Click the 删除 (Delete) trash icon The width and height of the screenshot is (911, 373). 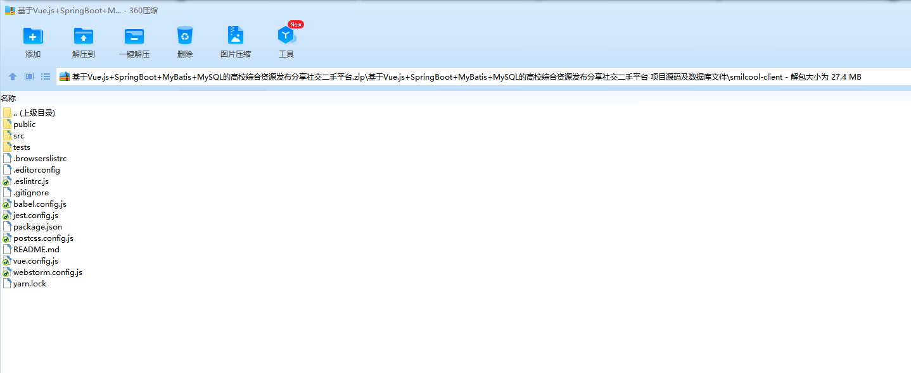click(185, 36)
